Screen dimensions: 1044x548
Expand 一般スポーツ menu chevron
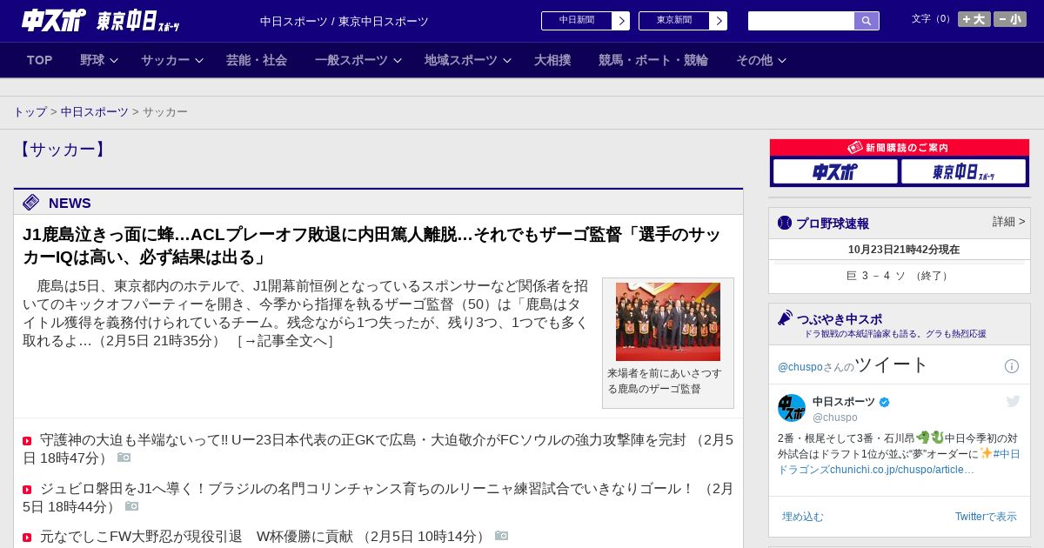click(x=398, y=61)
